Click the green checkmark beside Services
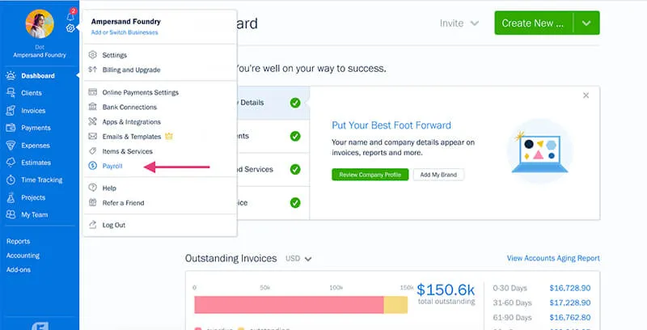The image size is (647, 330). tap(295, 170)
